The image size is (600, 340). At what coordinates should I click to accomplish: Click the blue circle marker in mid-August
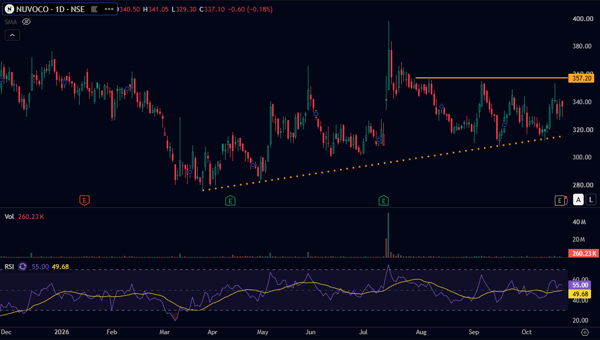[442, 107]
